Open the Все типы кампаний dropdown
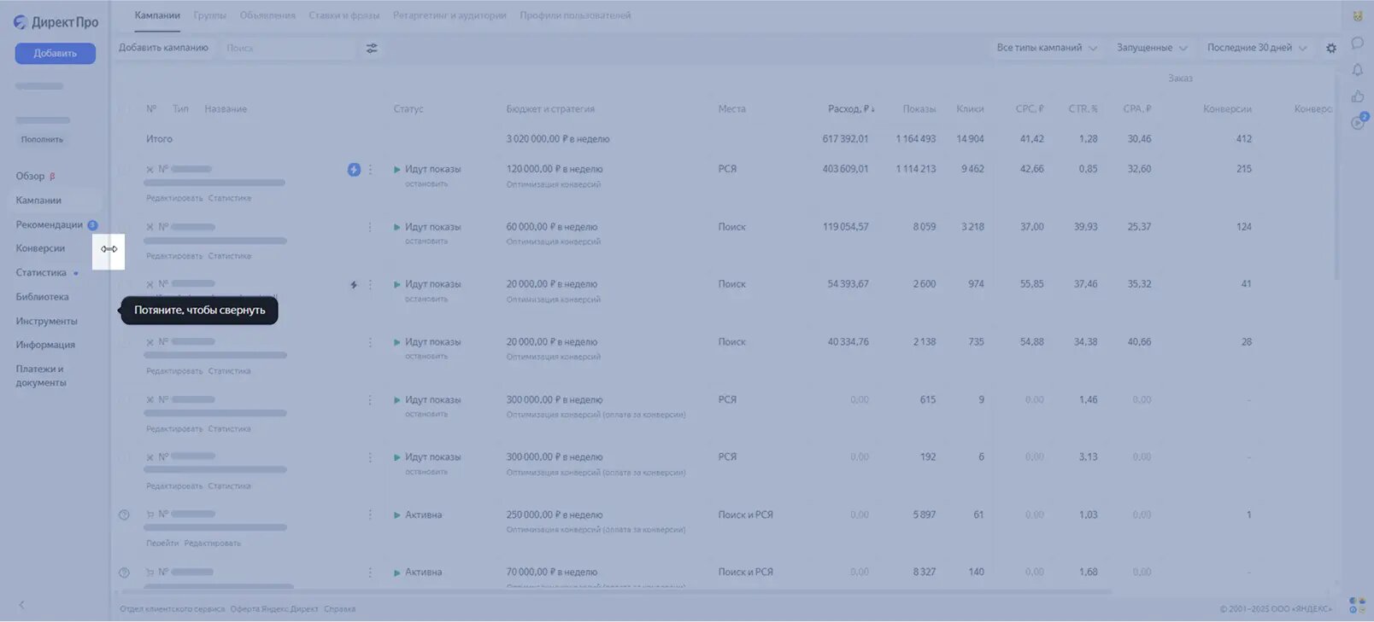Screen dimensions: 1374x622 point(1047,48)
